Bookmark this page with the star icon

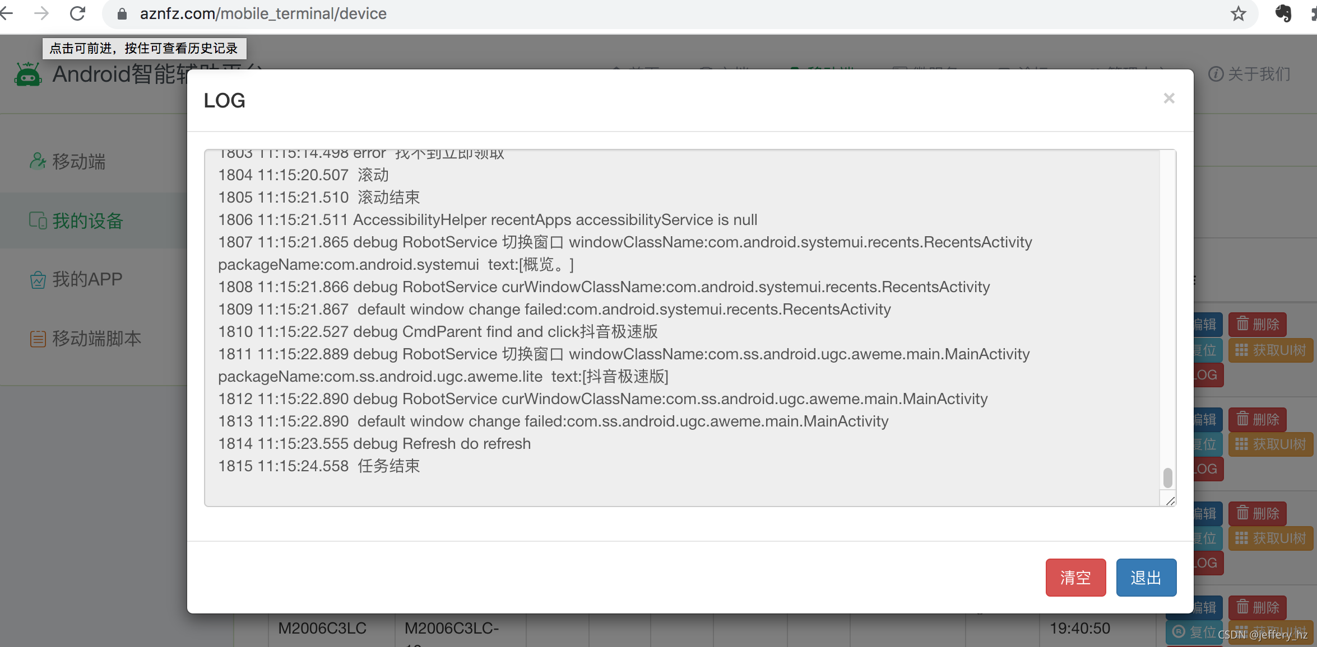(x=1238, y=13)
